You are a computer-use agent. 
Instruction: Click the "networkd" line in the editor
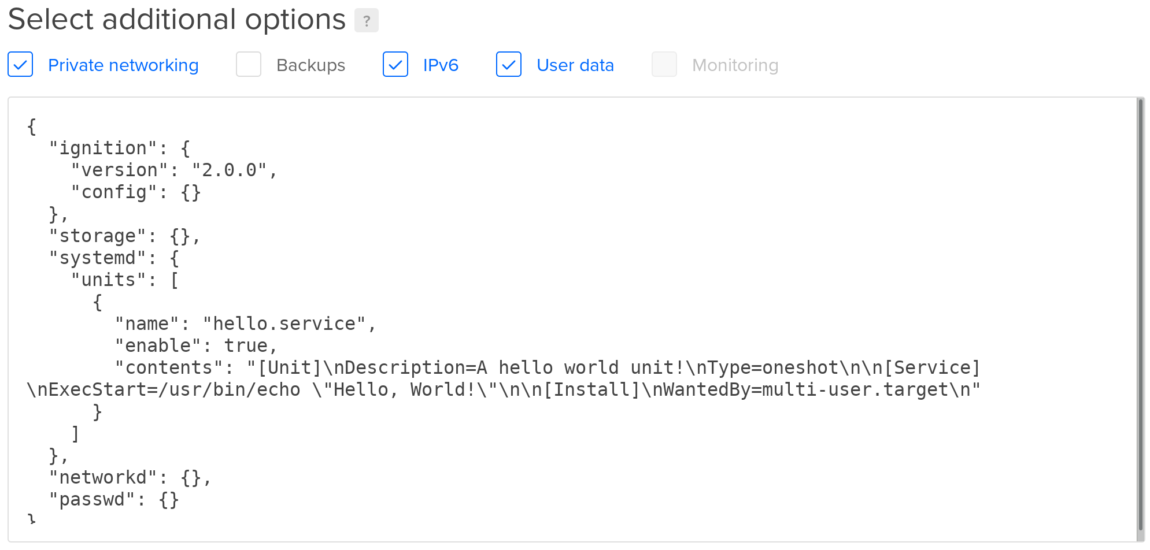tap(130, 478)
